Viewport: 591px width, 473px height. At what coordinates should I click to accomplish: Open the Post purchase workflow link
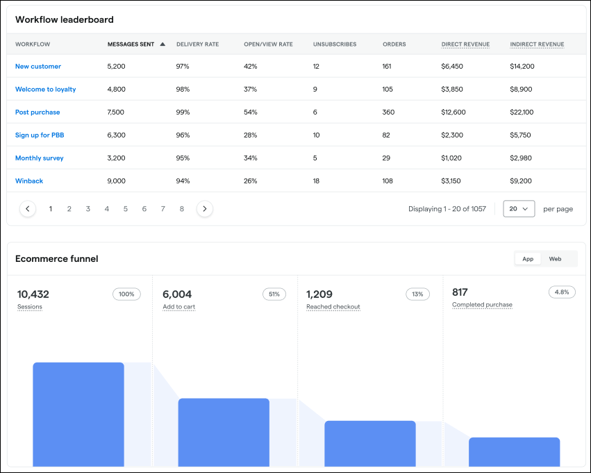[38, 113]
